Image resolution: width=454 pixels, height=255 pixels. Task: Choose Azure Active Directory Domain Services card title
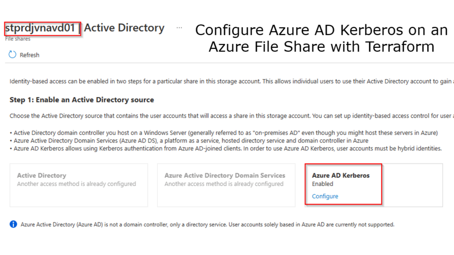[x=225, y=175]
